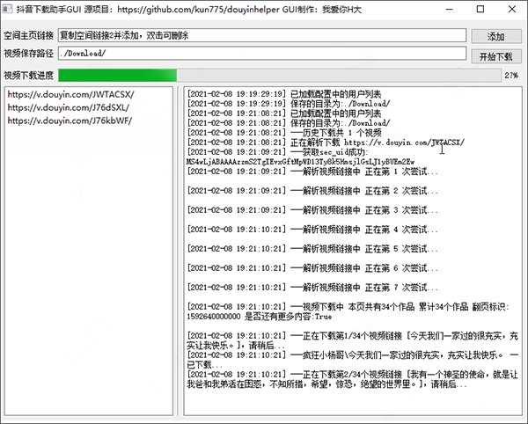This screenshot has height=424, width=528.
Task: Start download with 开始下载 button
Action: point(496,56)
